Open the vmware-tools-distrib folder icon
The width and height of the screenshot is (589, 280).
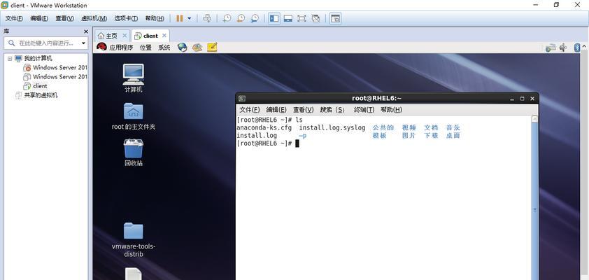pyautogui.click(x=134, y=240)
